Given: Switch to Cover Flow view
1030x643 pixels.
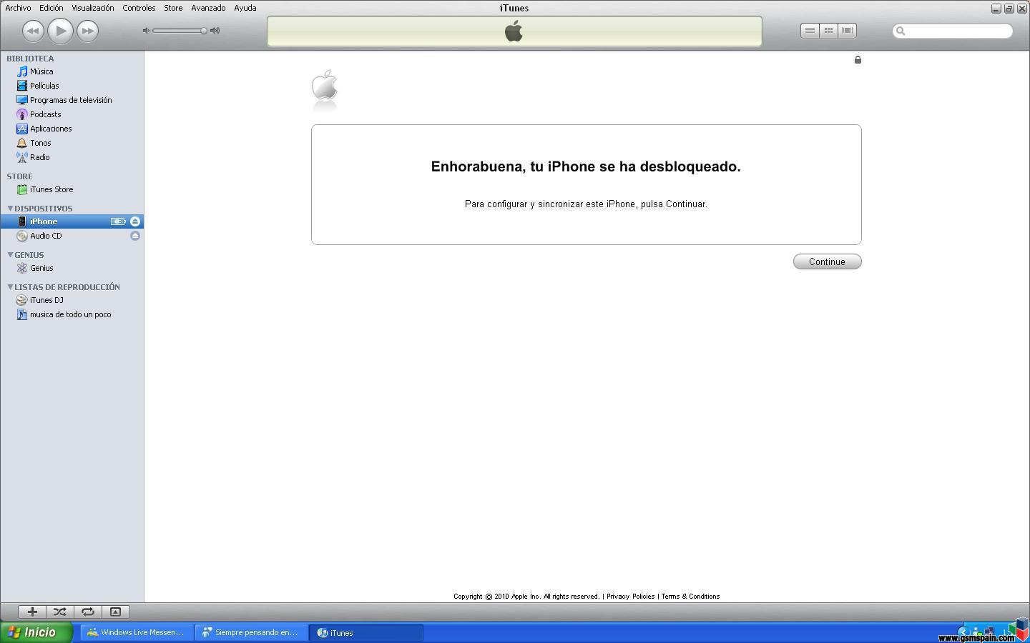Looking at the screenshot, I should [x=847, y=31].
